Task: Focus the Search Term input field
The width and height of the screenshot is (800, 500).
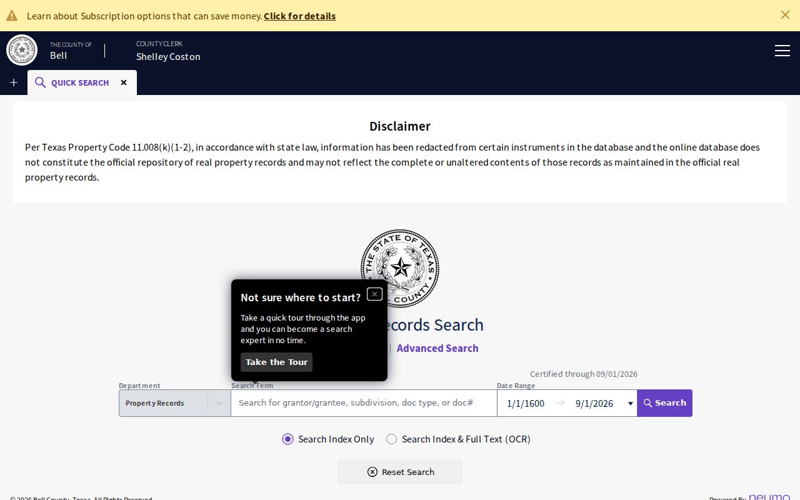Action: [364, 403]
